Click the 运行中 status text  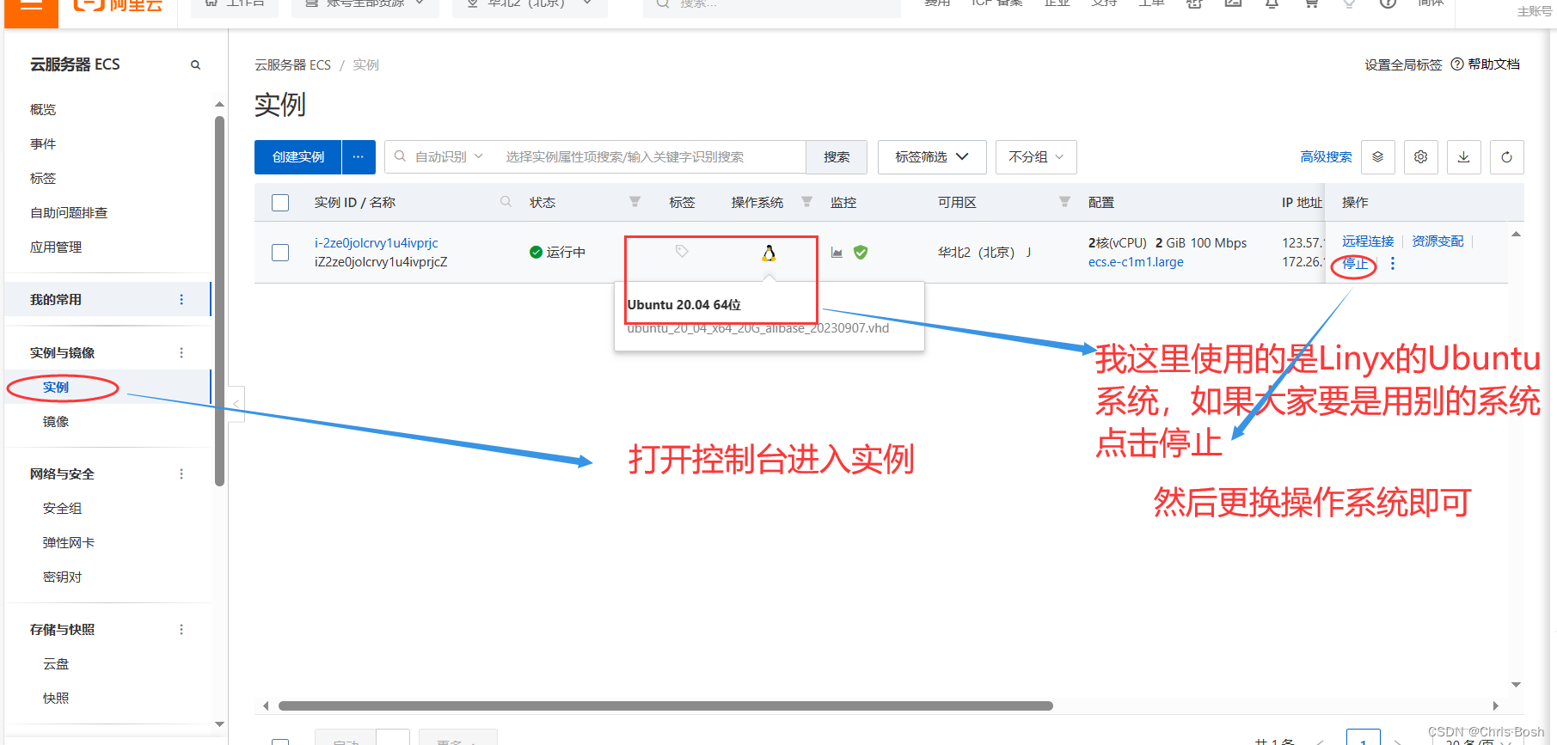[566, 253]
